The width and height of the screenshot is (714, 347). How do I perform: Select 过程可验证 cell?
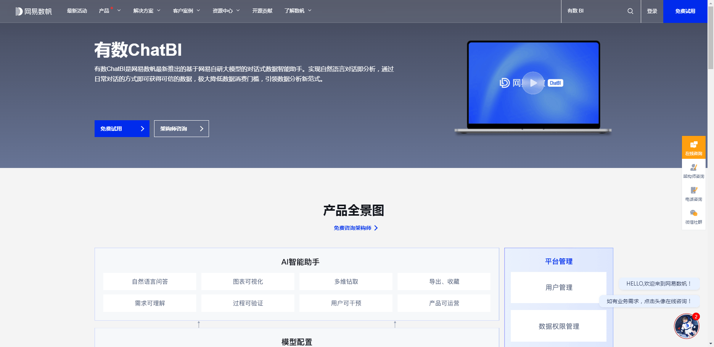coord(248,303)
